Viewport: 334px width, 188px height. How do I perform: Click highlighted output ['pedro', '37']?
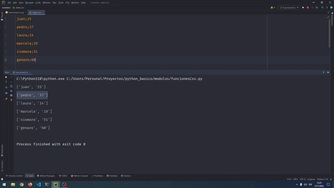[32, 95]
